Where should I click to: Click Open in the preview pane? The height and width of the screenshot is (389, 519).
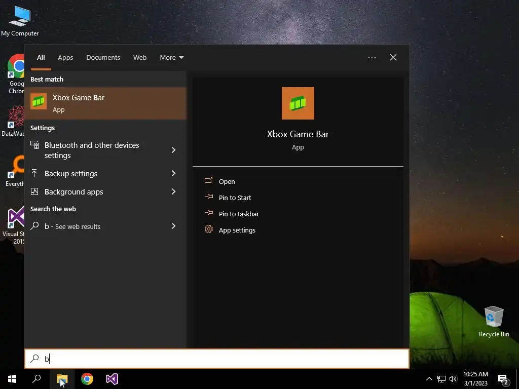(x=227, y=181)
